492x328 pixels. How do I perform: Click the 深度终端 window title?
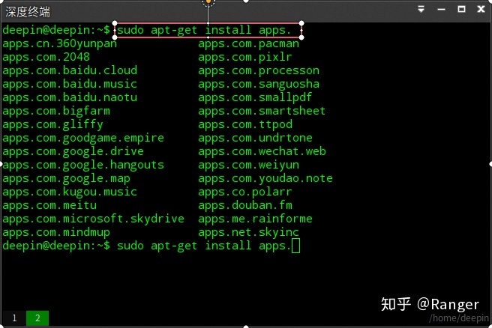point(28,12)
